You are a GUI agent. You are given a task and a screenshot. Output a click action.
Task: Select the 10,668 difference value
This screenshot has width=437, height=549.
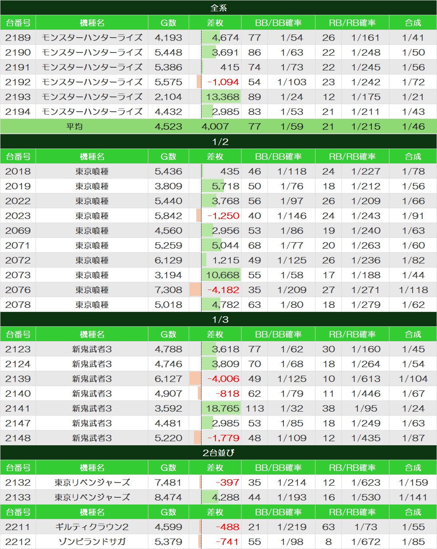point(223,275)
